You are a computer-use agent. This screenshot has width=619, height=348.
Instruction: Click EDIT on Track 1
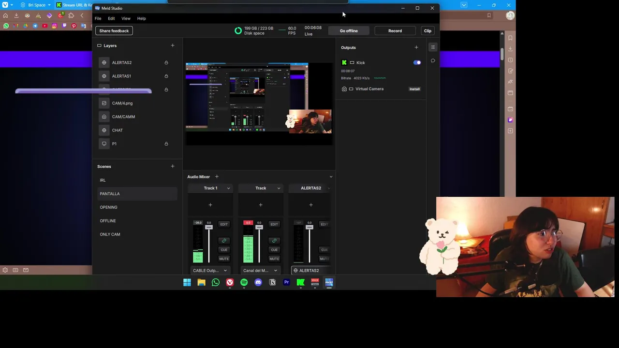pyautogui.click(x=224, y=224)
